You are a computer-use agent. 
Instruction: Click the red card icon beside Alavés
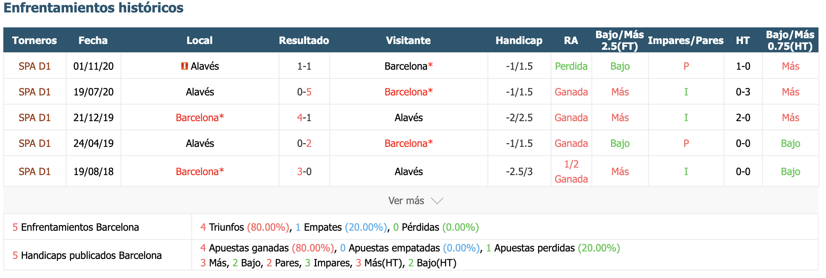pyautogui.click(x=185, y=66)
